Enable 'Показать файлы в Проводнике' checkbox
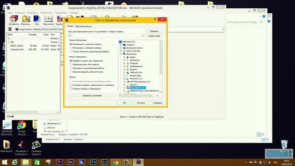The width and height of the screenshot is (295, 166). coord(71,89)
